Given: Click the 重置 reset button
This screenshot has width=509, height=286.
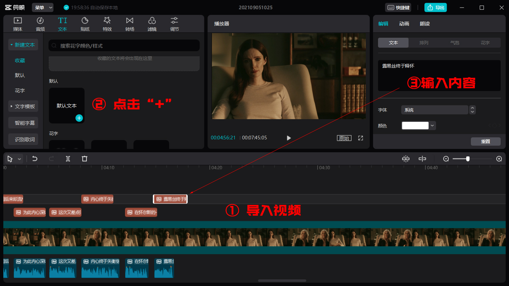Looking at the screenshot, I should click(485, 141).
